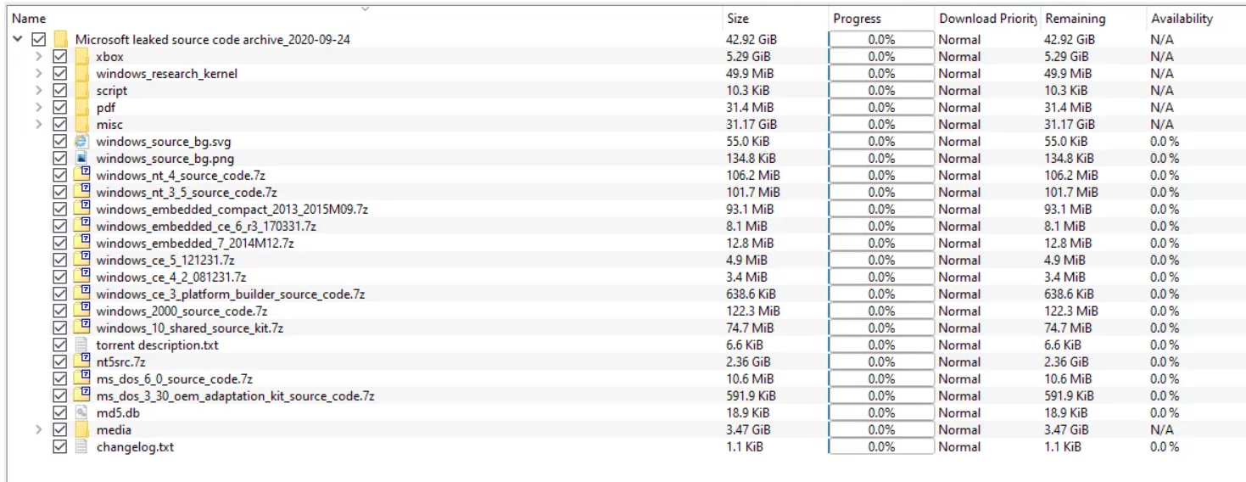The width and height of the screenshot is (1246, 482).
Task: Click the windows_source_bg.png image icon
Action: point(81,159)
